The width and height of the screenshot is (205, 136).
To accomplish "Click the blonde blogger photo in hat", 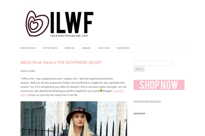I will (74, 119).
